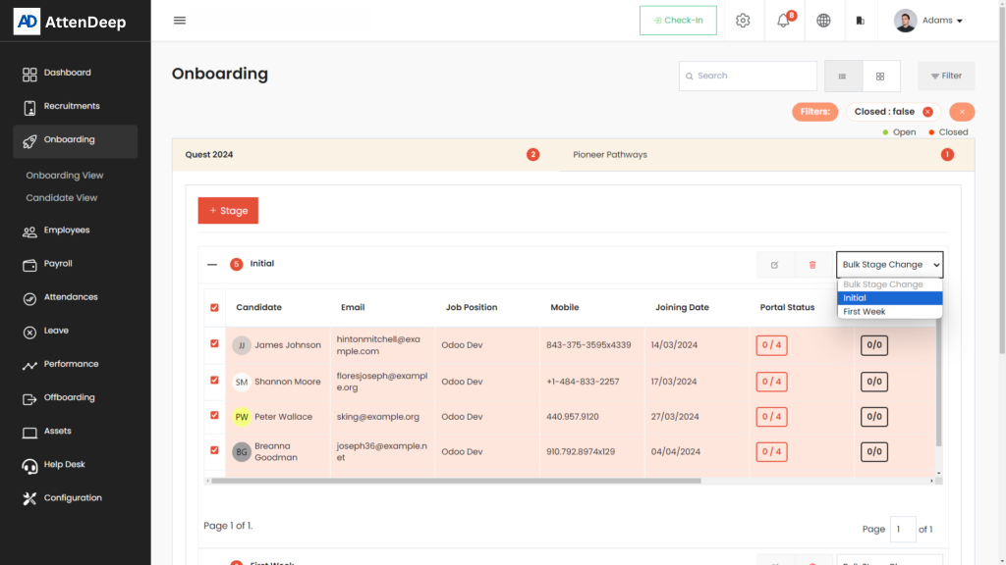Switch to the list view icon
The width and height of the screenshot is (1006, 565).
[x=843, y=77]
